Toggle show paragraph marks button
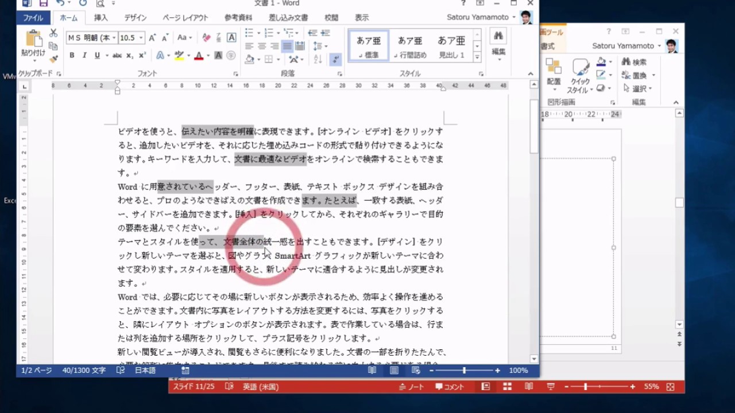The height and width of the screenshot is (413, 735). coord(335,59)
